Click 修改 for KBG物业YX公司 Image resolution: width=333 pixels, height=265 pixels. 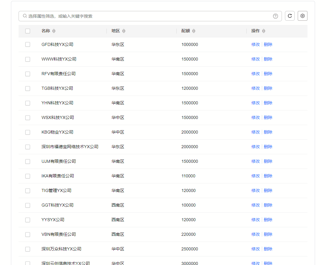255,132
